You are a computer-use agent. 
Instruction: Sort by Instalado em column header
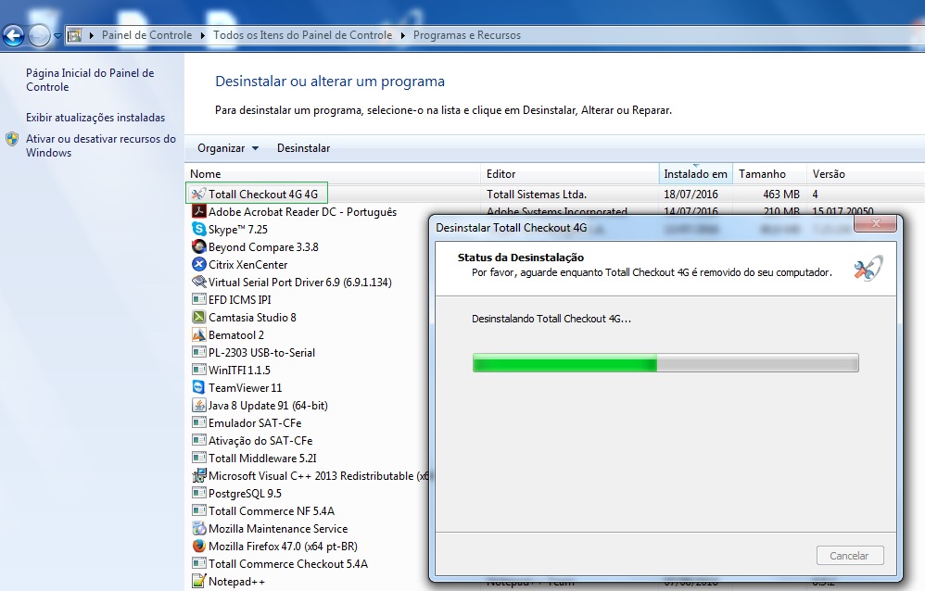point(695,174)
